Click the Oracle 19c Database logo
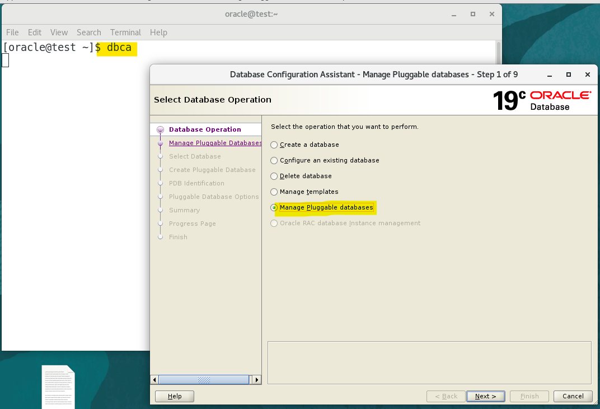The image size is (600, 409). [x=542, y=100]
